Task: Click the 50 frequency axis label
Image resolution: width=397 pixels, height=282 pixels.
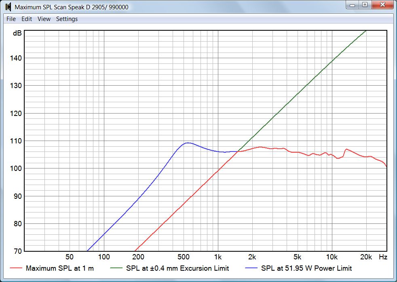Action: pyautogui.click(x=70, y=257)
